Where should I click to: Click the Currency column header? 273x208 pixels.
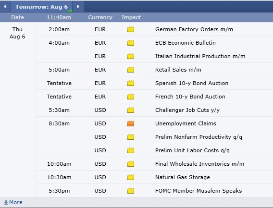click(100, 17)
